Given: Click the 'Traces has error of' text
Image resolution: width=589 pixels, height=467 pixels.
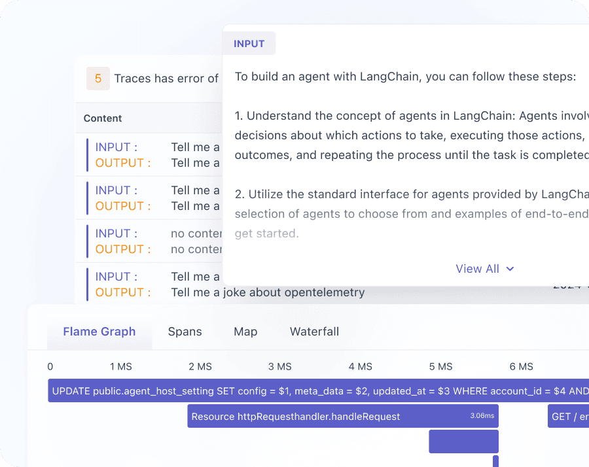Looking at the screenshot, I should [x=166, y=78].
